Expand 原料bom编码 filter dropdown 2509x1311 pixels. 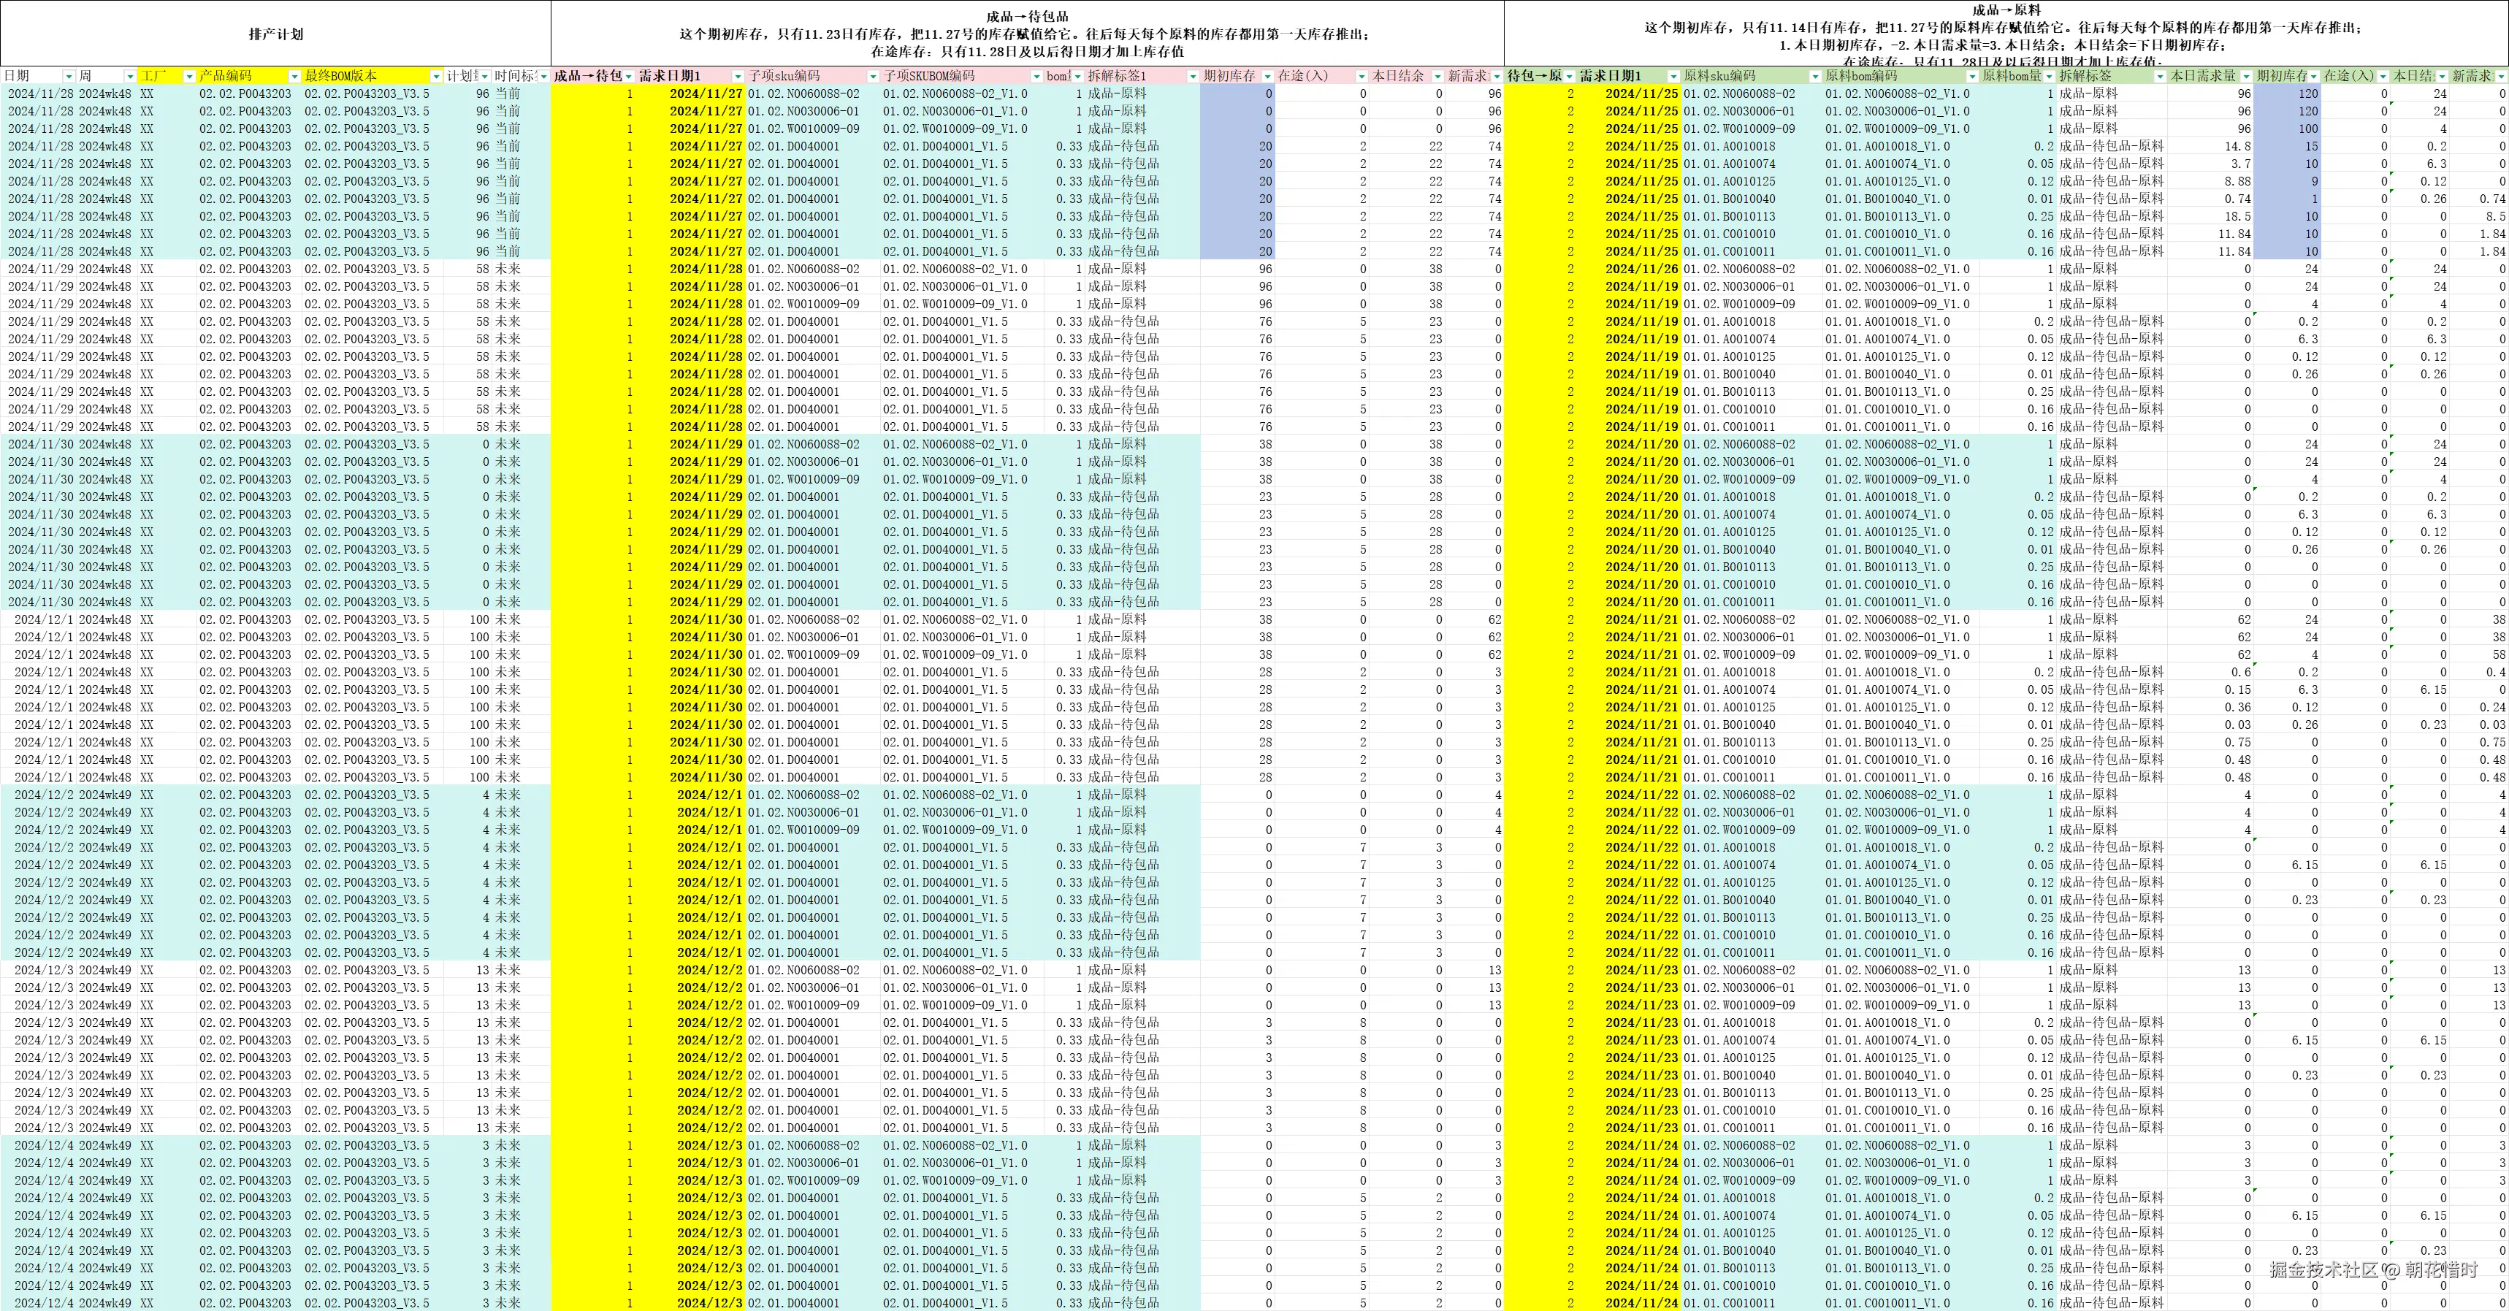coord(1974,76)
